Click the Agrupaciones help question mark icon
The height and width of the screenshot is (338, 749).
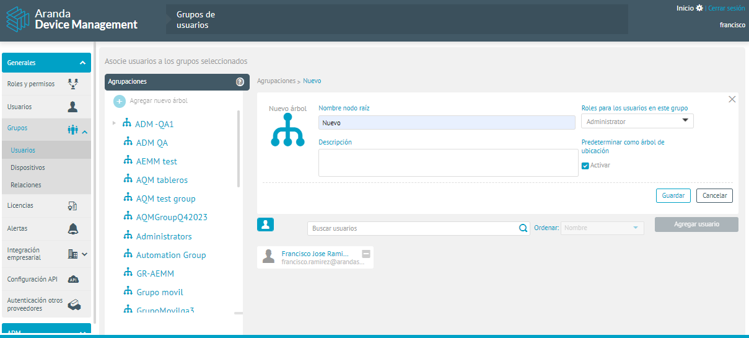click(240, 82)
